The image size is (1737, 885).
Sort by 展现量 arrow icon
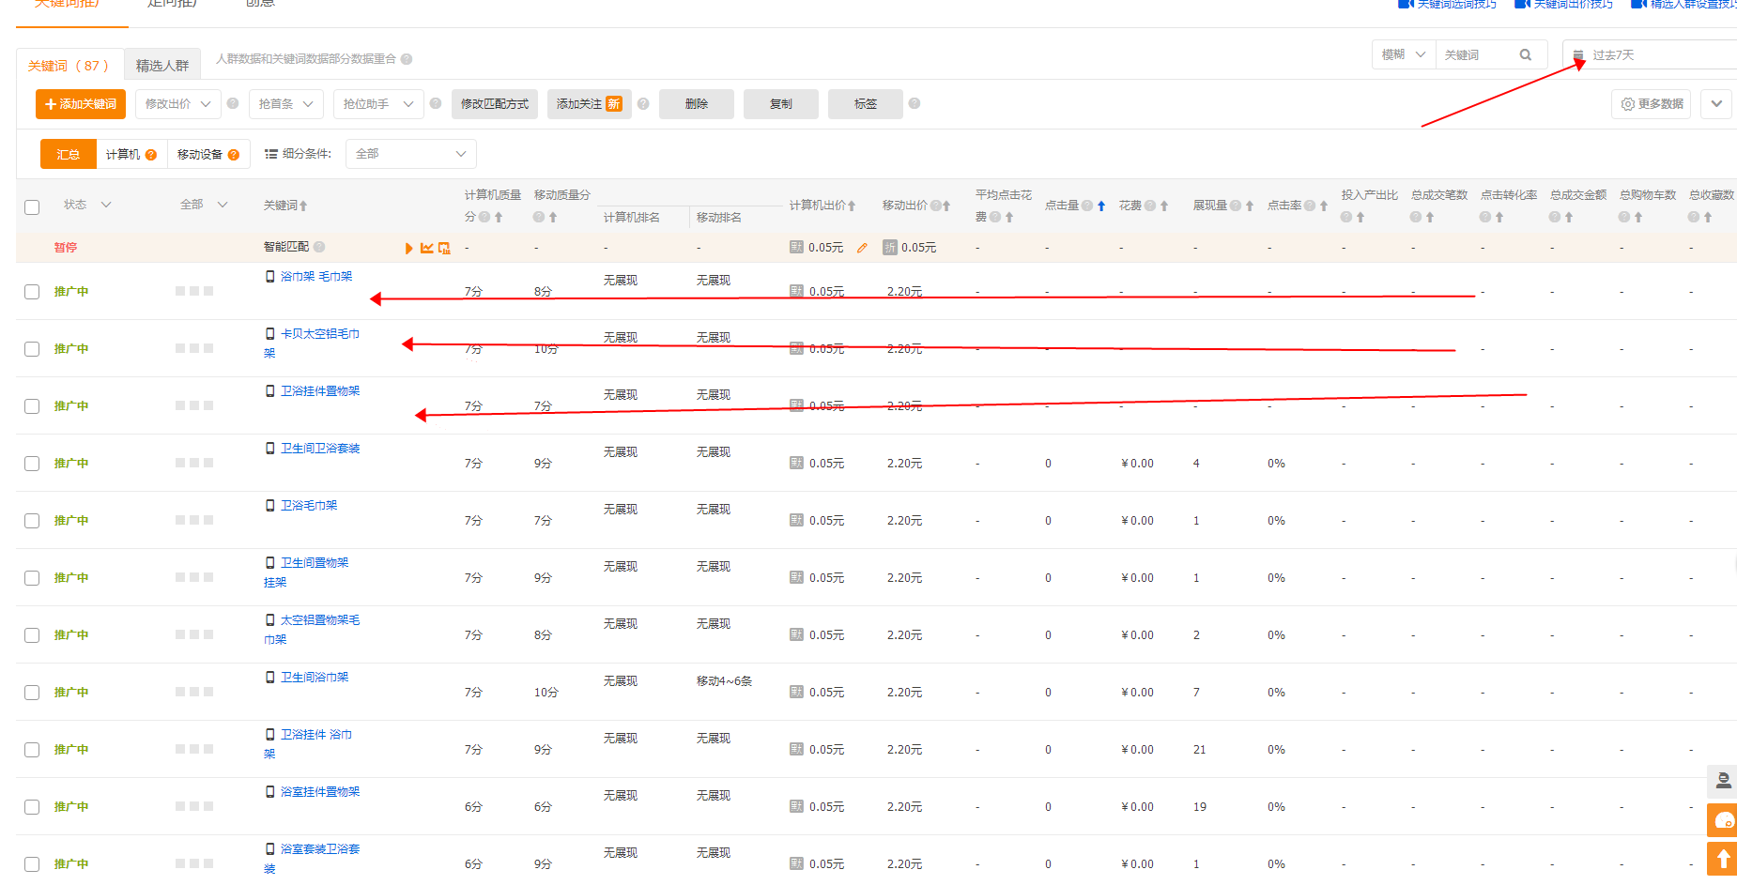(x=1250, y=206)
